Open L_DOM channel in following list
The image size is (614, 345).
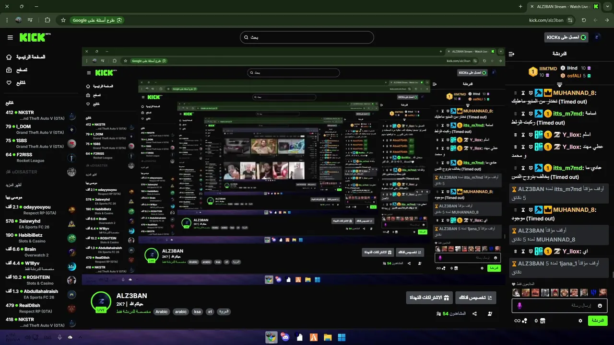[x=41, y=129]
